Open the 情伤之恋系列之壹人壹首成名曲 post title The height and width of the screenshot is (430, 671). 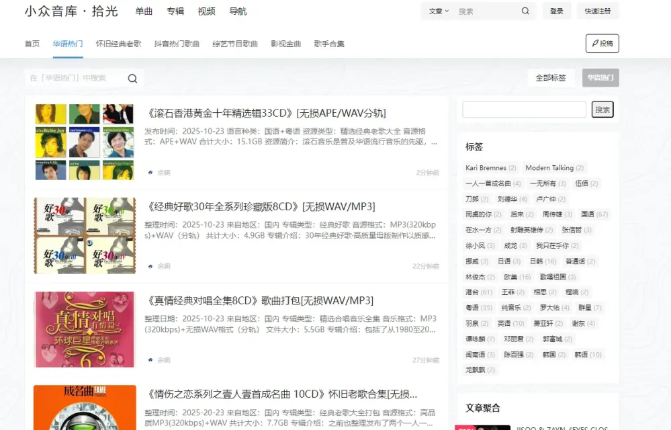pos(281,394)
